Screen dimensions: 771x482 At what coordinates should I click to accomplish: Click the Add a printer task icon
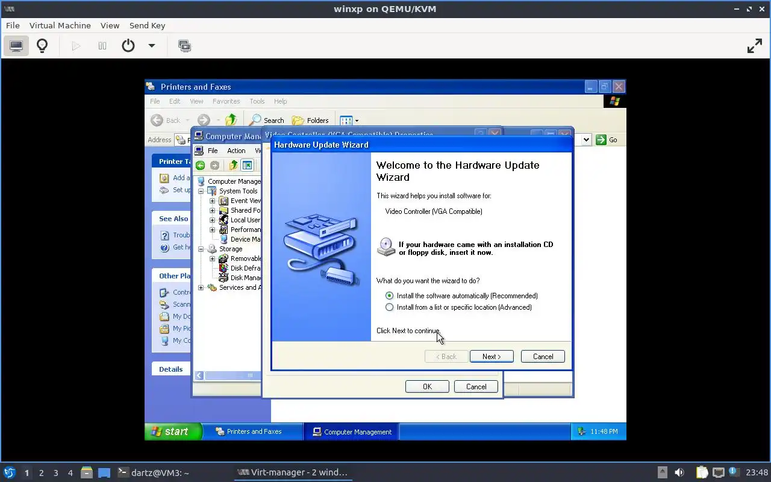(164, 178)
